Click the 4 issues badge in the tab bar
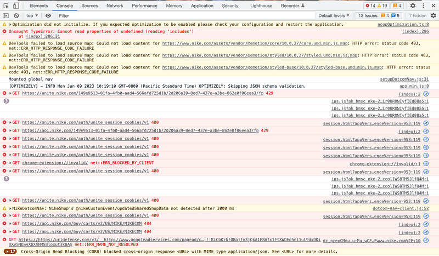Image resolution: width=439 pixels, height=256 pixels. point(397,5)
